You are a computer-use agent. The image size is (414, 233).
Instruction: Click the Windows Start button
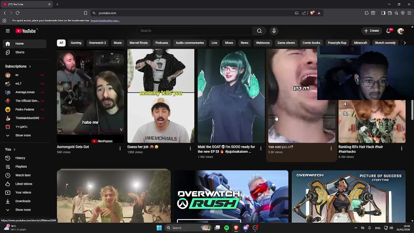click(159, 228)
